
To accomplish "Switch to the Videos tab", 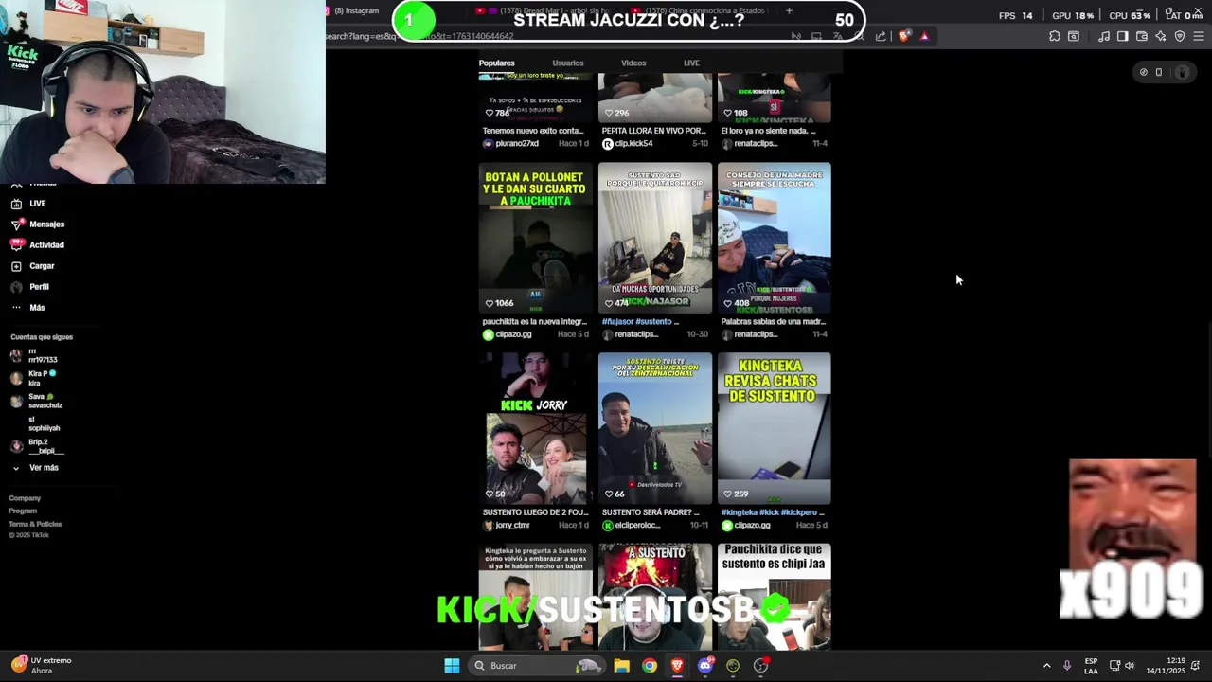I will coord(633,63).
